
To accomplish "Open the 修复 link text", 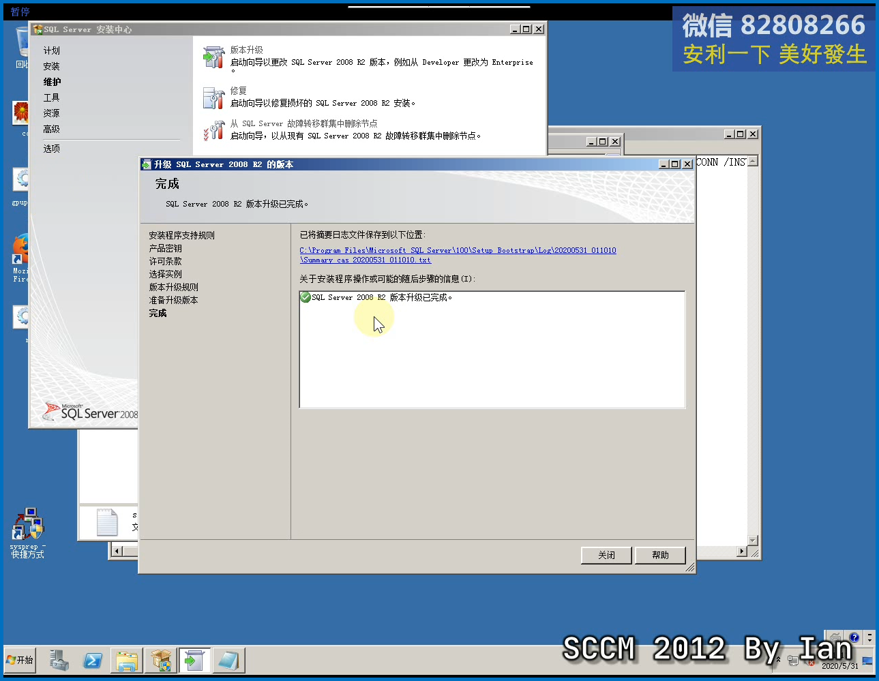I will [x=238, y=91].
